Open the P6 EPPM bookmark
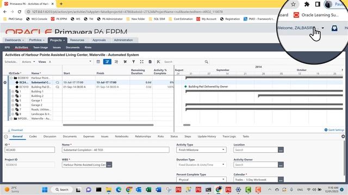Image resolution: width=348 pixels, height=195 pixels. click(x=59, y=19)
